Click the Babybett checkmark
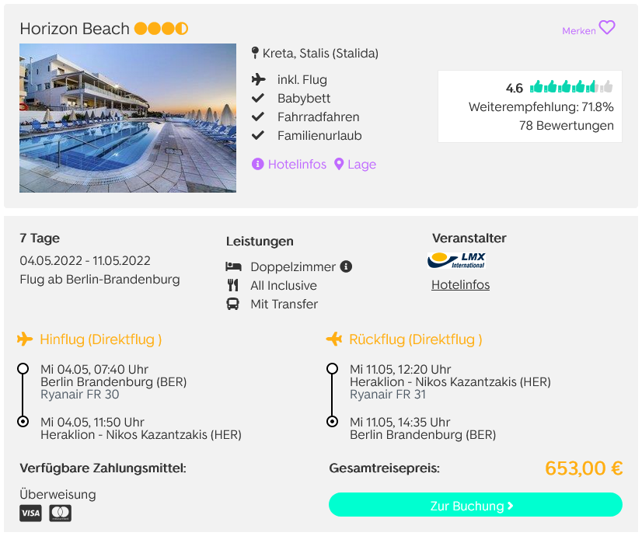Screen dimensions: 642x536 (x=257, y=98)
